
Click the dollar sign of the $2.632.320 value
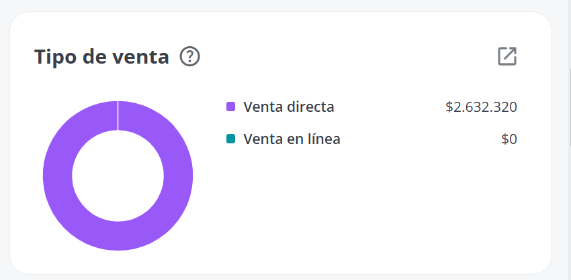coord(449,107)
